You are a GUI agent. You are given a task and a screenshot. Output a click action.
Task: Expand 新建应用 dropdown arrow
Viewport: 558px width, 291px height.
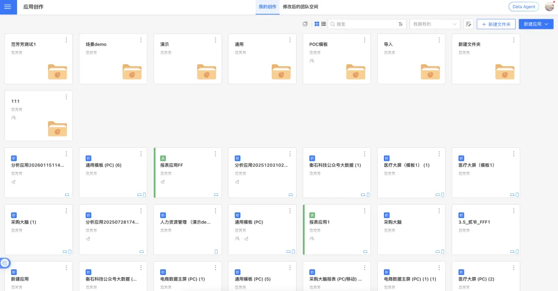(547, 24)
